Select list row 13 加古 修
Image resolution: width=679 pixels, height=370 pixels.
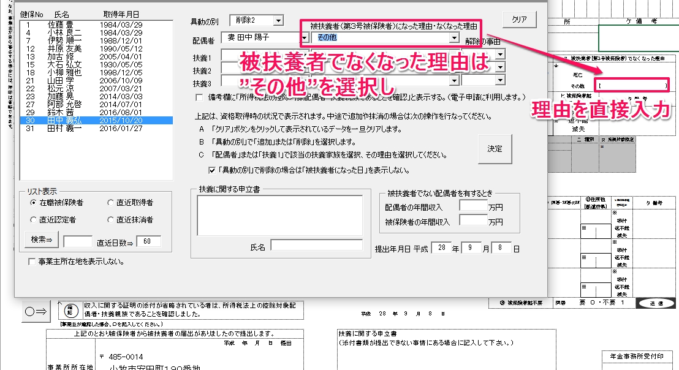pos(96,57)
